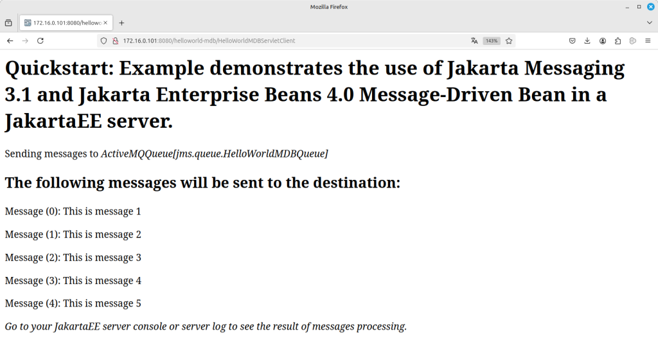
Task: Open the Firefox account menu
Action: click(x=603, y=40)
